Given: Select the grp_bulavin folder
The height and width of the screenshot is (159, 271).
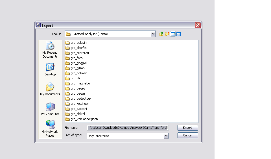Looking at the screenshot, I should tap(78, 43).
